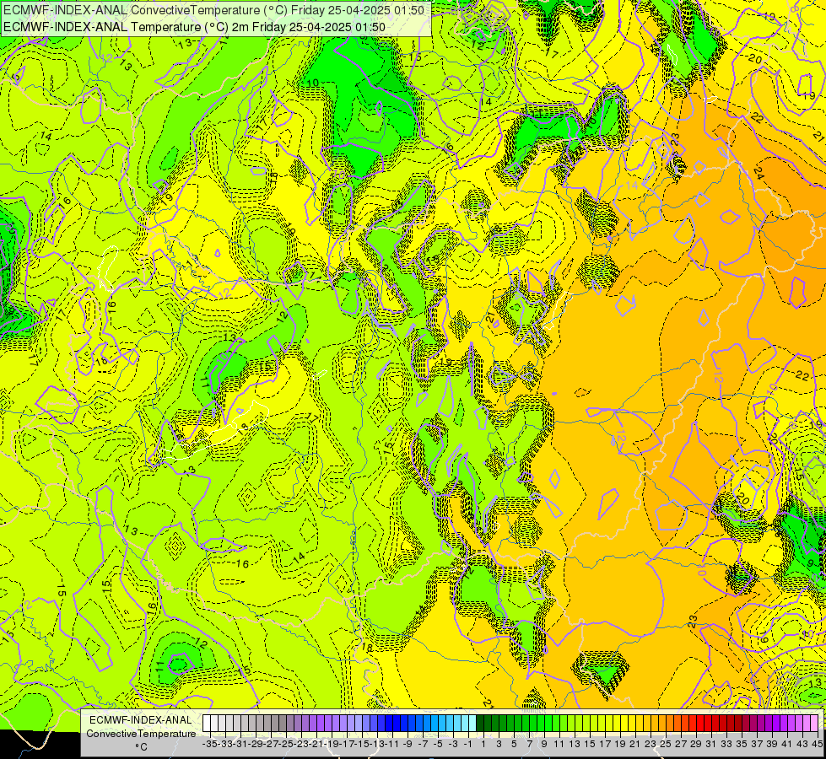Select the purple swatch above legend label -21
Viewport: 826px width, 759px height.
pos(313,724)
